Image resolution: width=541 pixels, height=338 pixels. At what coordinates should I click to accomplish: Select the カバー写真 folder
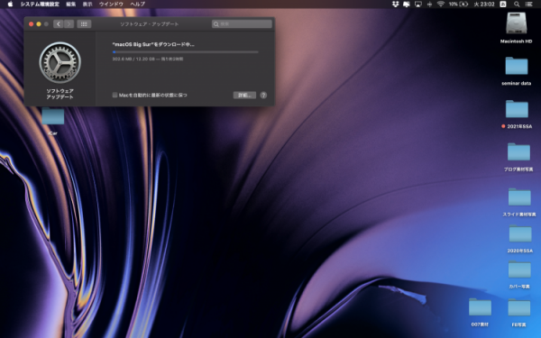click(x=519, y=269)
